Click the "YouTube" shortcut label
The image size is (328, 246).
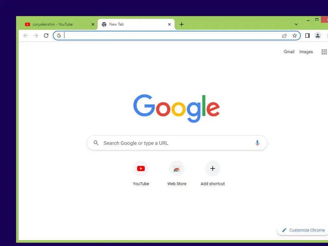pos(141,184)
